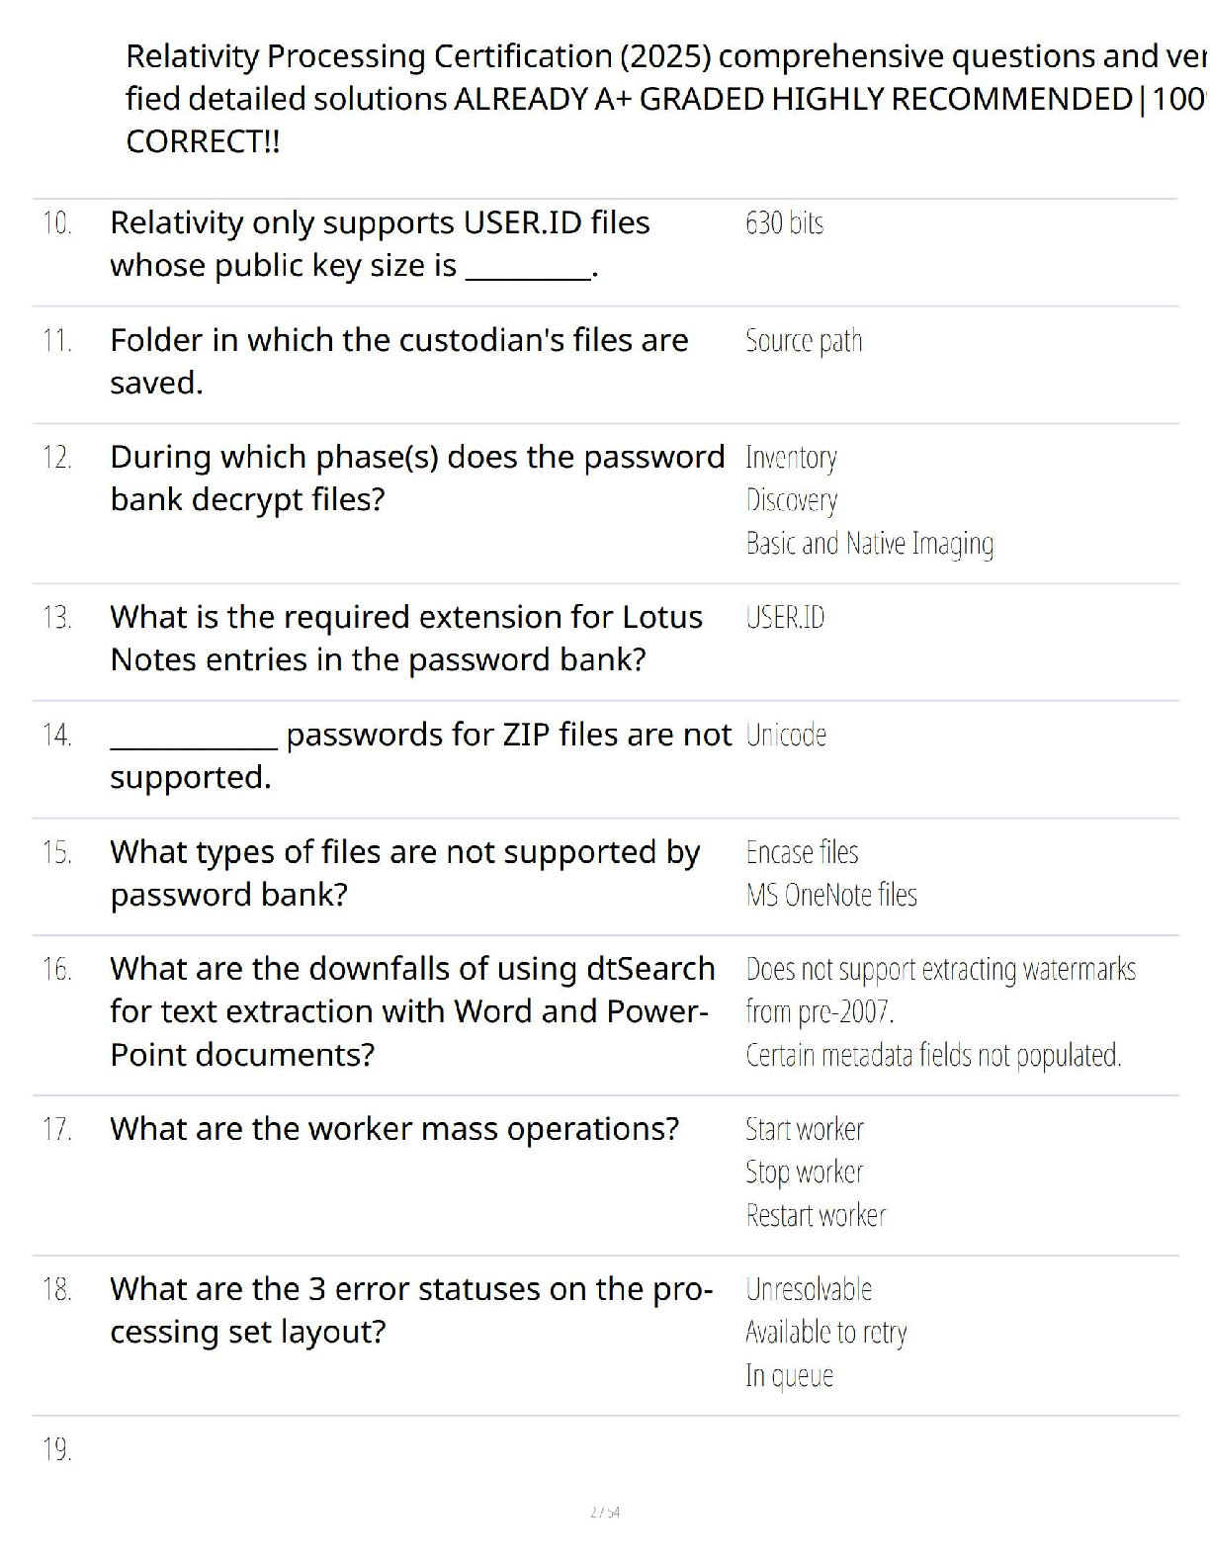Click the document title heading text
The width and height of the screenshot is (1210, 1566).
coord(662,99)
